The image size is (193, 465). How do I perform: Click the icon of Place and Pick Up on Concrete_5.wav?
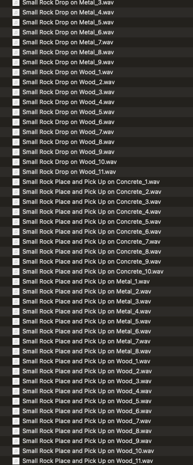tap(16, 221)
